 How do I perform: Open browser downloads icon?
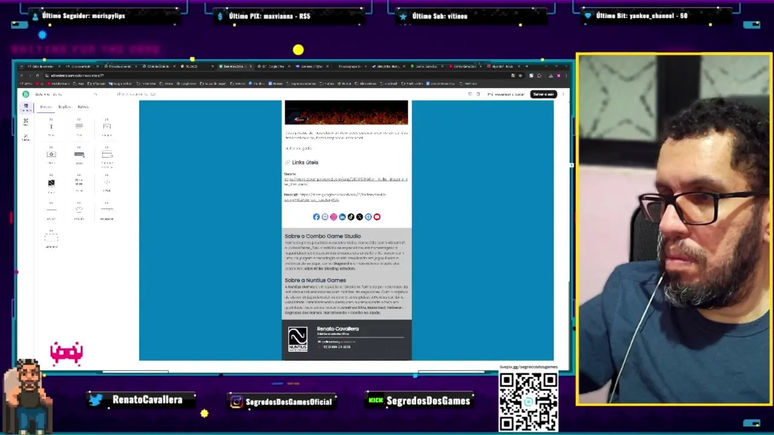coord(550,76)
